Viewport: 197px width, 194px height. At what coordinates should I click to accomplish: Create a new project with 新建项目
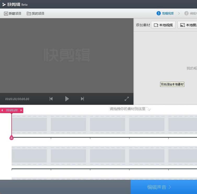[13, 14]
